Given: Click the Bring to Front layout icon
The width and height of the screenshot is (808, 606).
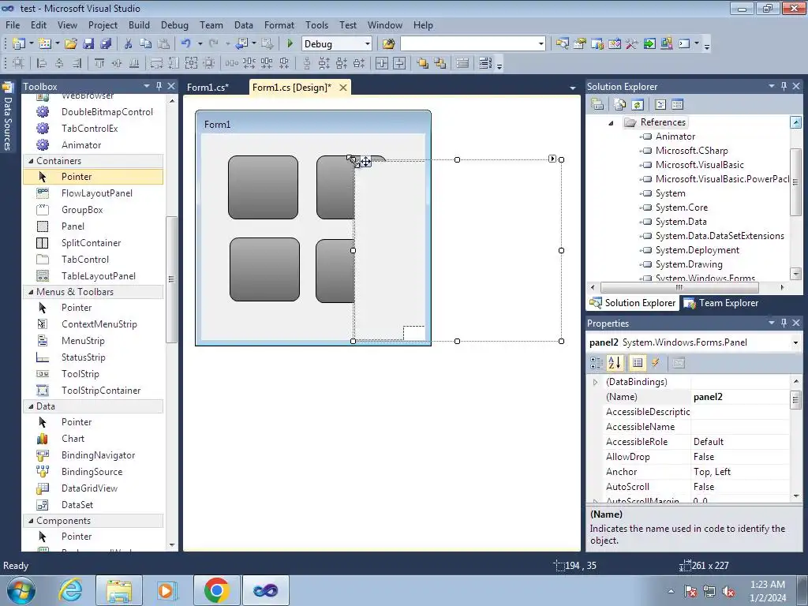Looking at the screenshot, I should pyautogui.click(x=423, y=63).
